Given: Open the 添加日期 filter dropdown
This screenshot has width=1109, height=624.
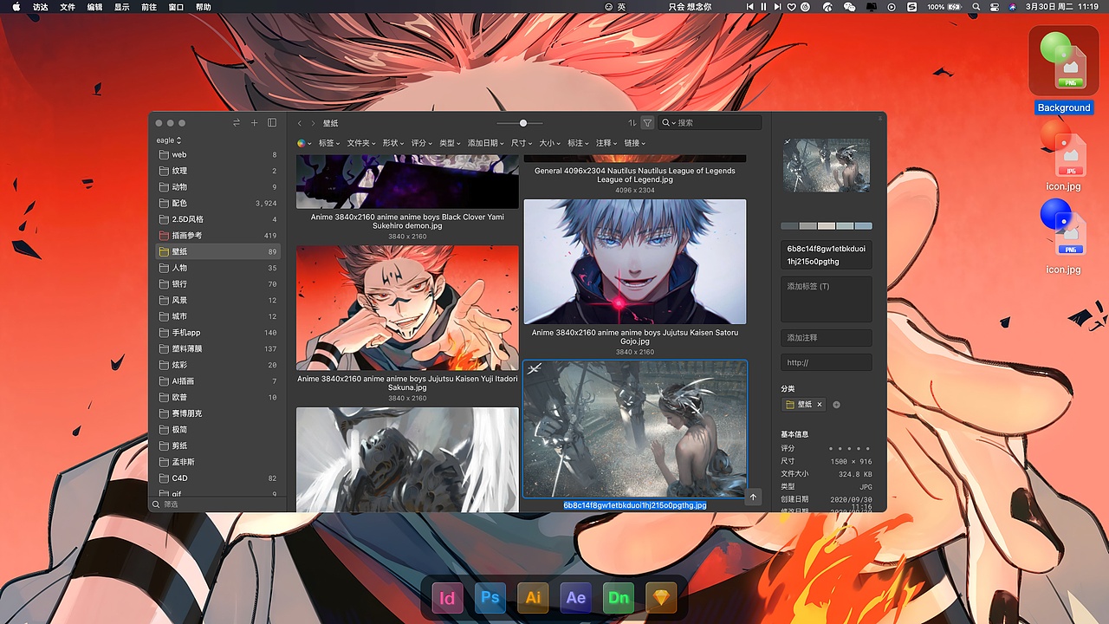Looking at the screenshot, I should coord(487,143).
